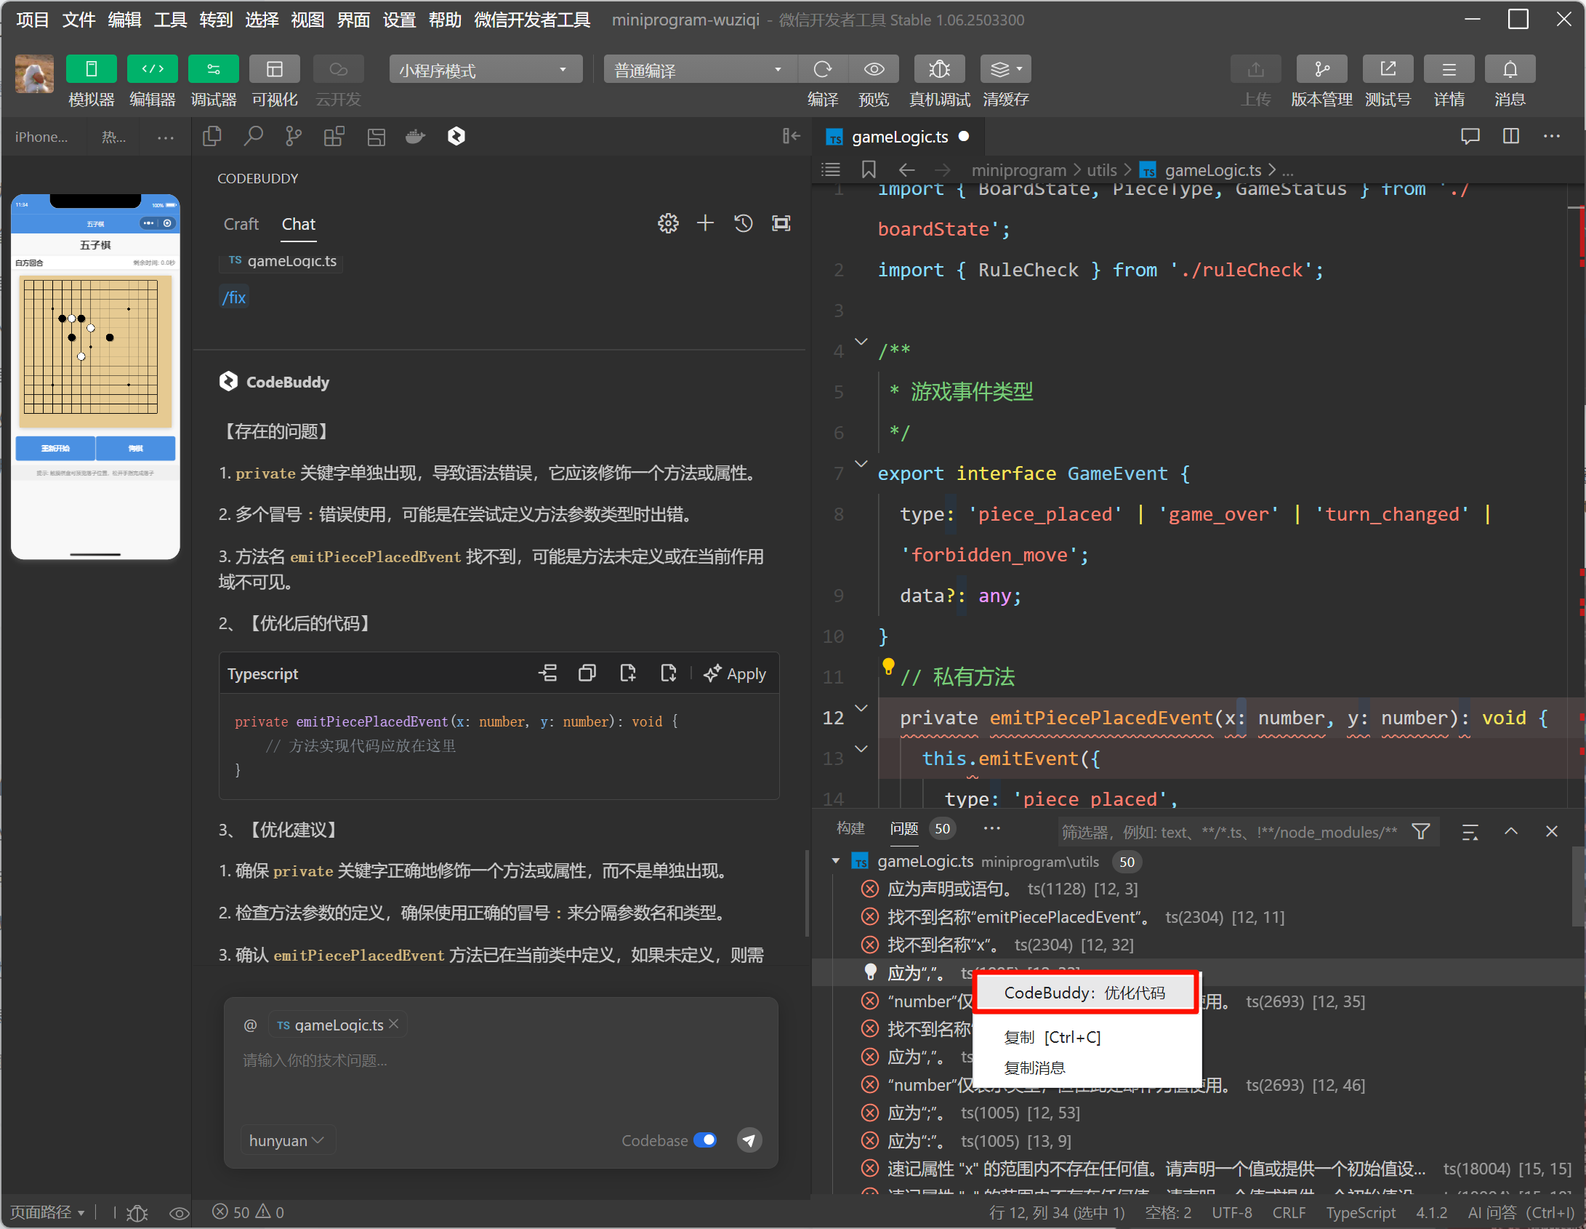Screen dimensions: 1586x1229
Task: Click the search magnifier icon in sidebar
Action: 253,136
